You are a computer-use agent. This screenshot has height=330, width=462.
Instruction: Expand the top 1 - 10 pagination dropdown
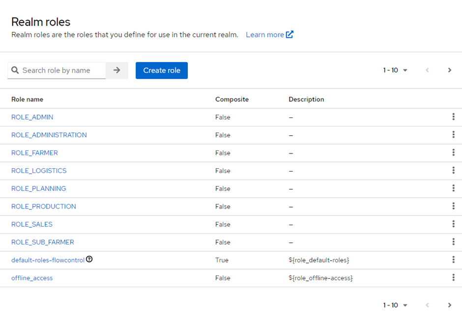[395, 70]
